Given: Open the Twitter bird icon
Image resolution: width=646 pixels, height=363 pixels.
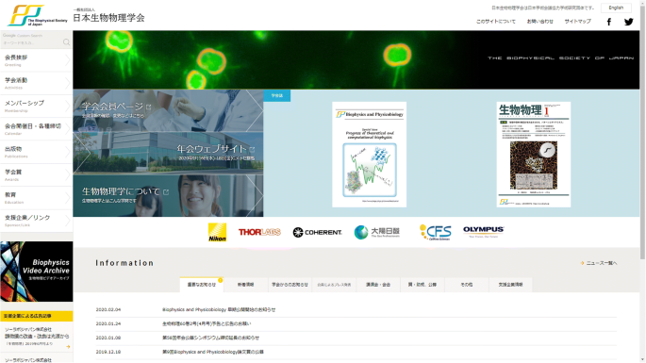Looking at the screenshot, I should [x=629, y=22].
